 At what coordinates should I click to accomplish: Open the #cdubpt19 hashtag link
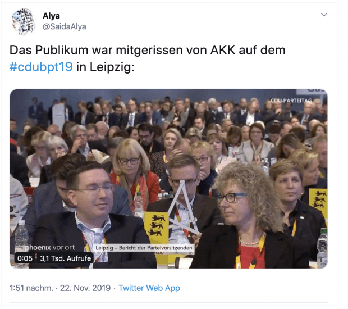click(x=41, y=67)
